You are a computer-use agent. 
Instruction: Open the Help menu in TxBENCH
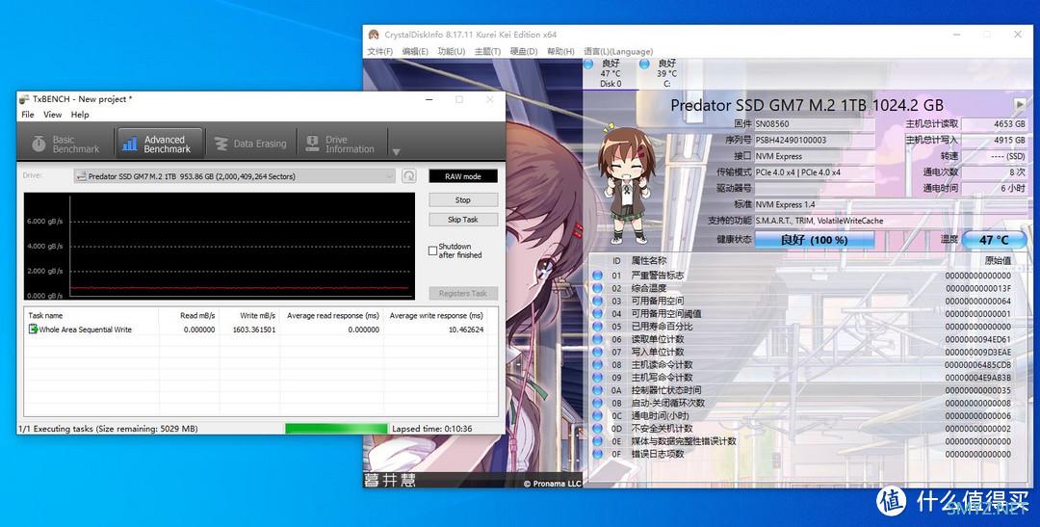click(x=80, y=114)
